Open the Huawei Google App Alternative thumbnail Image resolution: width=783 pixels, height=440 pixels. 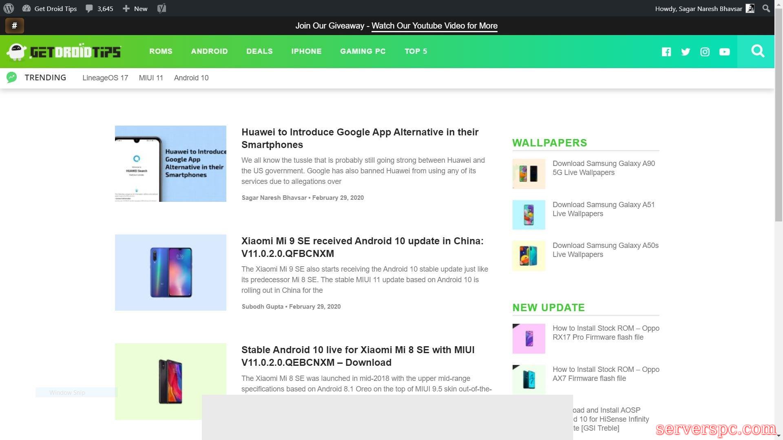coord(170,164)
